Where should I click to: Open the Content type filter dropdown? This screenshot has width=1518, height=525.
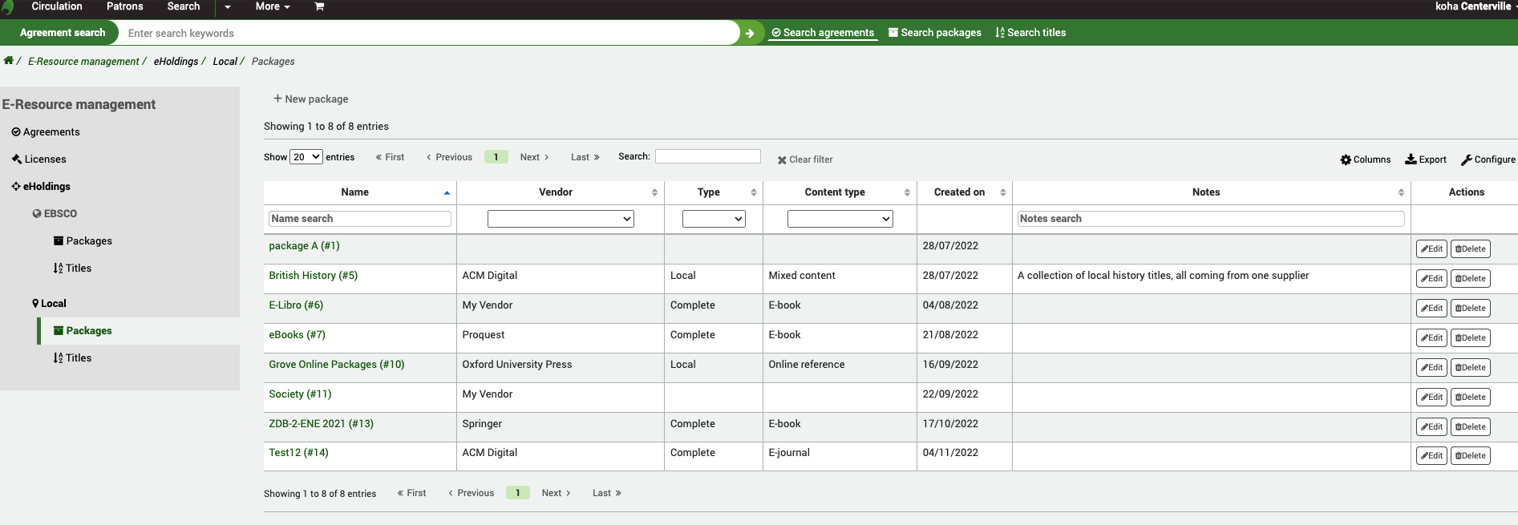click(x=840, y=219)
